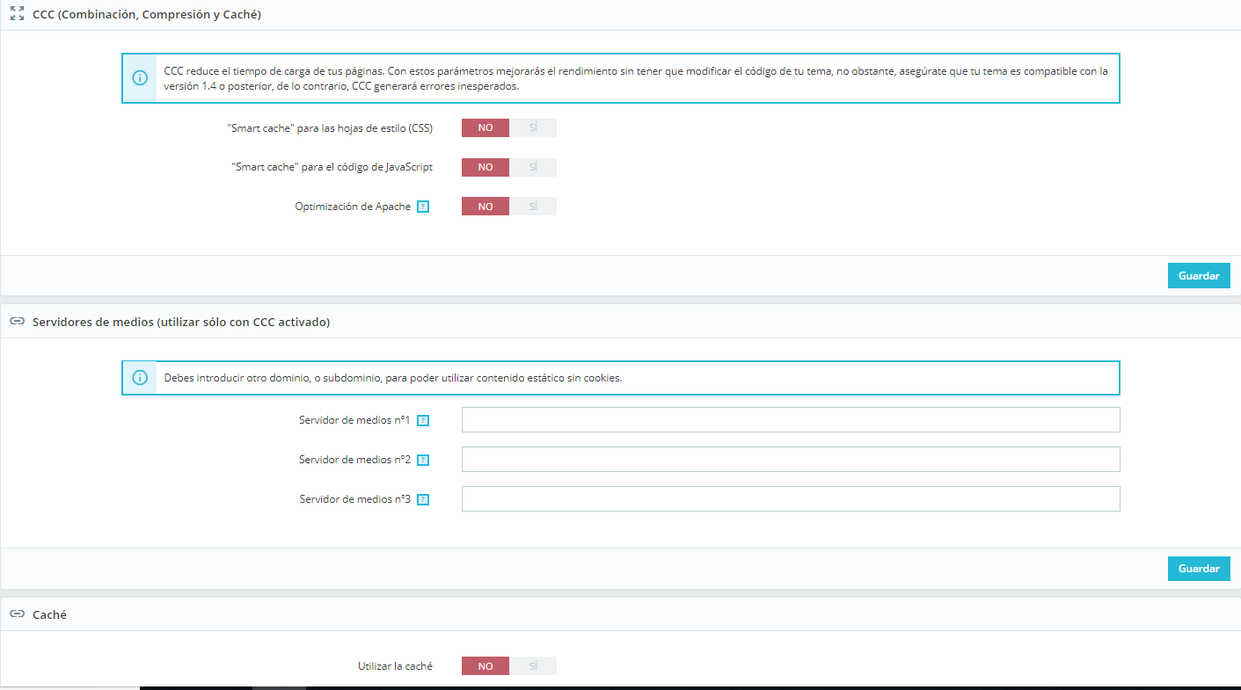
Task: Click the link icon beside Caché heading
Action: [17, 614]
